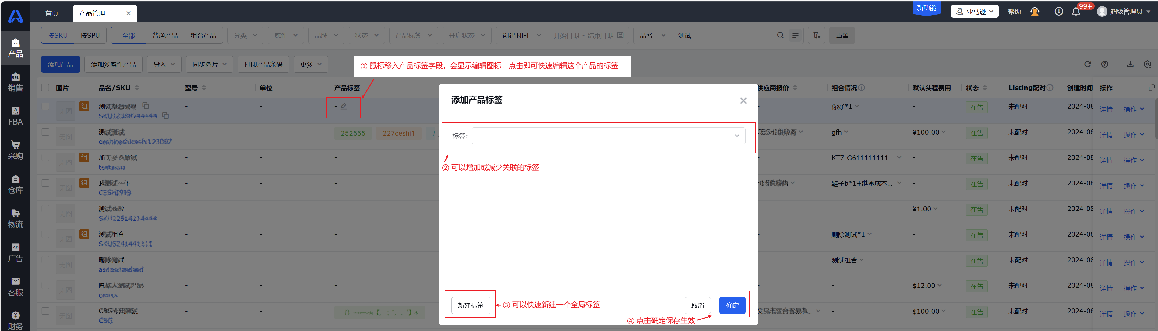1158x331 pixels.
Task: Expand the 导入 dropdown button
Action: click(164, 64)
